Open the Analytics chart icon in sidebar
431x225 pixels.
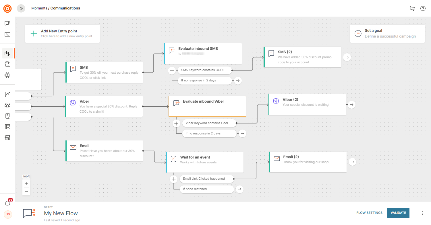tap(7, 94)
